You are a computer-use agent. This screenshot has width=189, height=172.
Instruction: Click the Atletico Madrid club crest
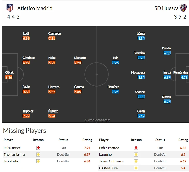10,8
